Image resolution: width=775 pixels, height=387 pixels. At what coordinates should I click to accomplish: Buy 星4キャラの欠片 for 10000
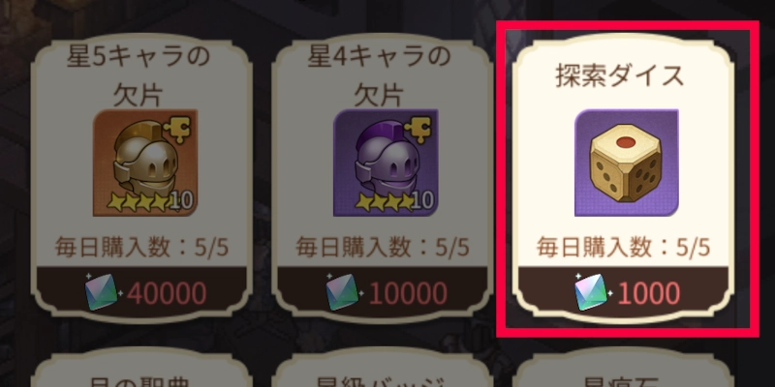(382, 292)
